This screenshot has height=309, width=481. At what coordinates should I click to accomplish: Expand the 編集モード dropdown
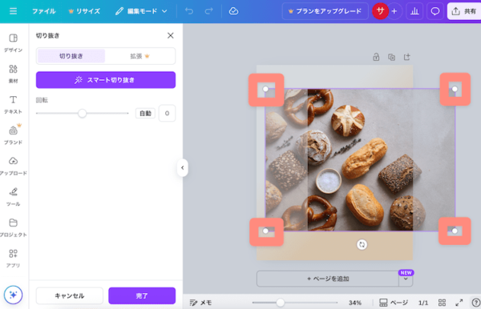pyautogui.click(x=141, y=11)
